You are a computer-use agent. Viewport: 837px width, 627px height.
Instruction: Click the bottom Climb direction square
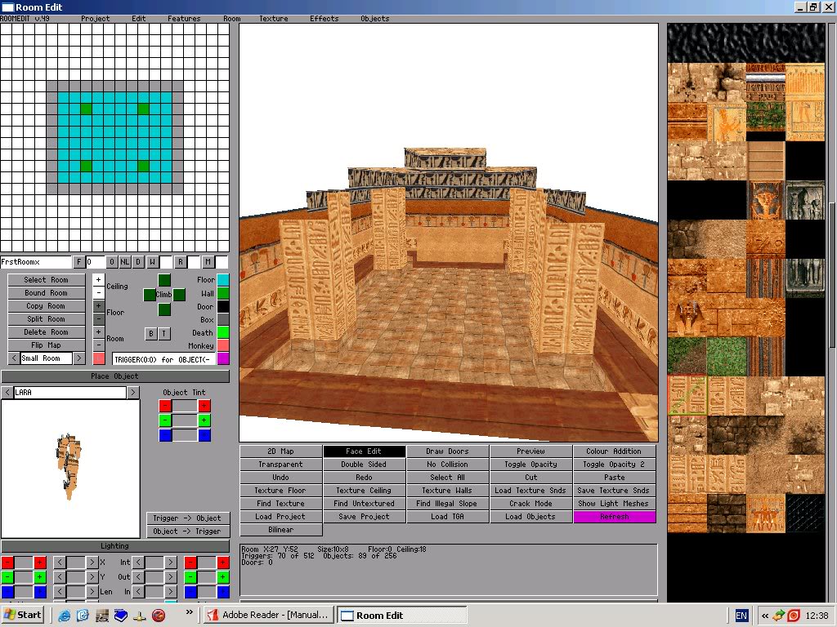tap(164, 309)
